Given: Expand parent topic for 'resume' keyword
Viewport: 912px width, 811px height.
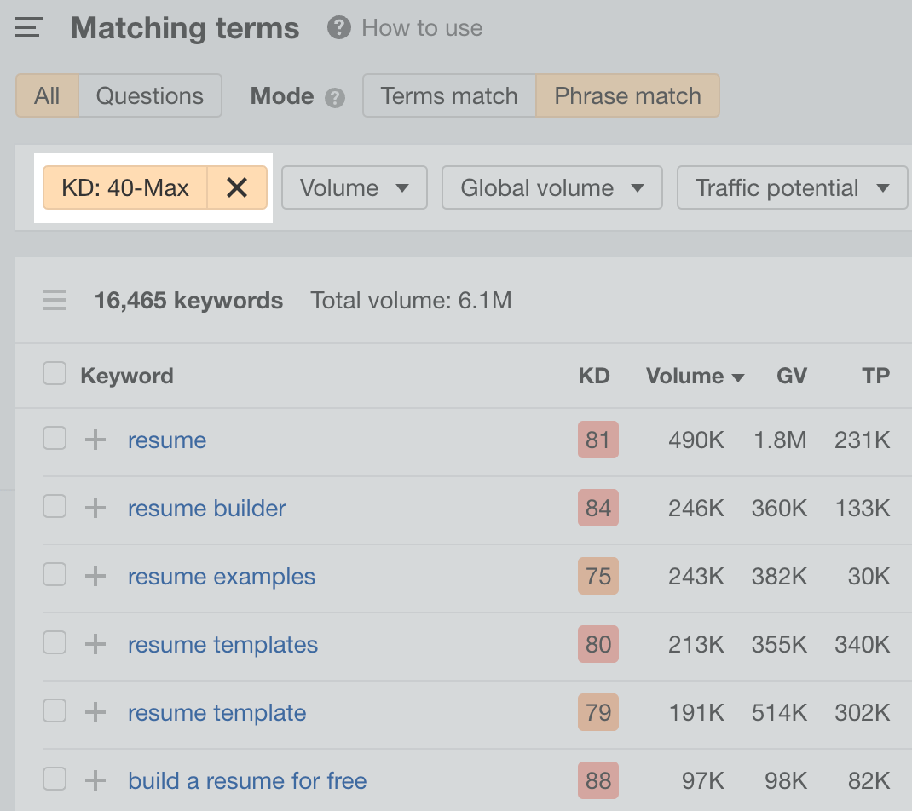Looking at the screenshot, I should click(x=94, y=440).
